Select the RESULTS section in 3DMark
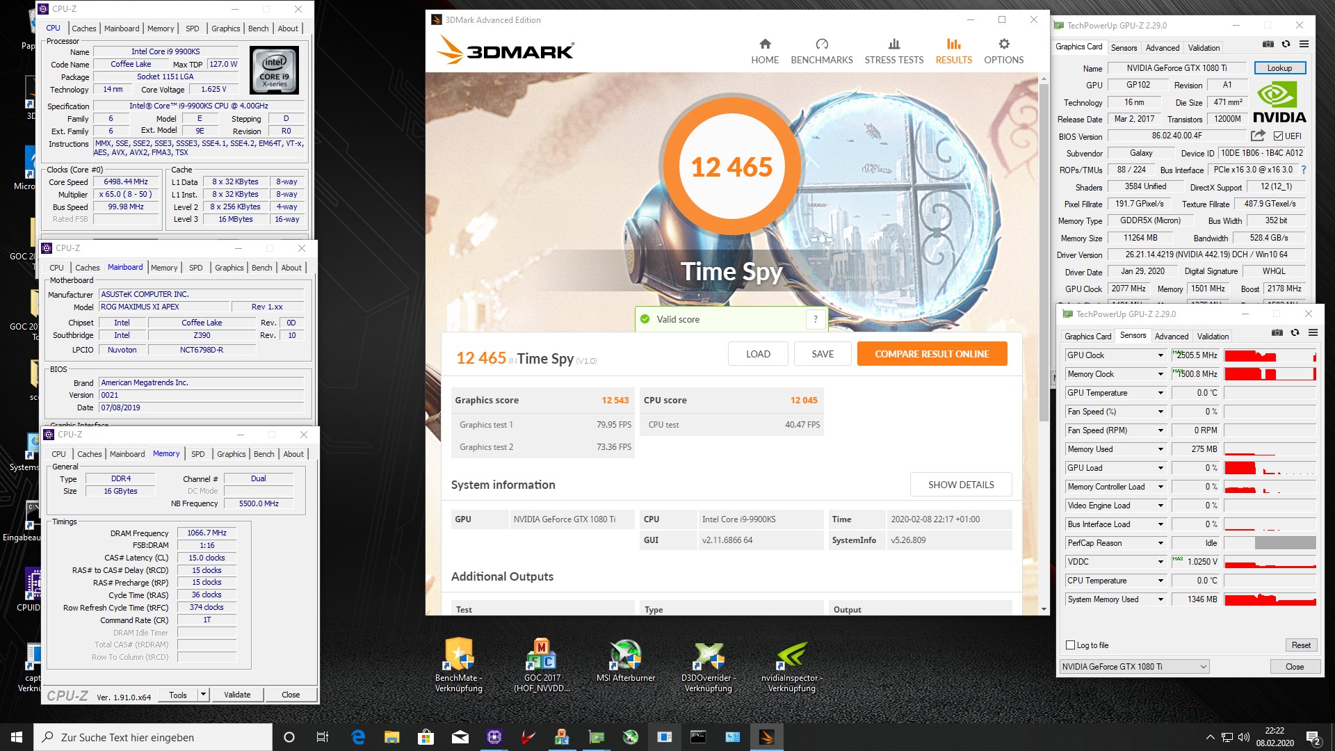1335x751 pixels. 953,51
